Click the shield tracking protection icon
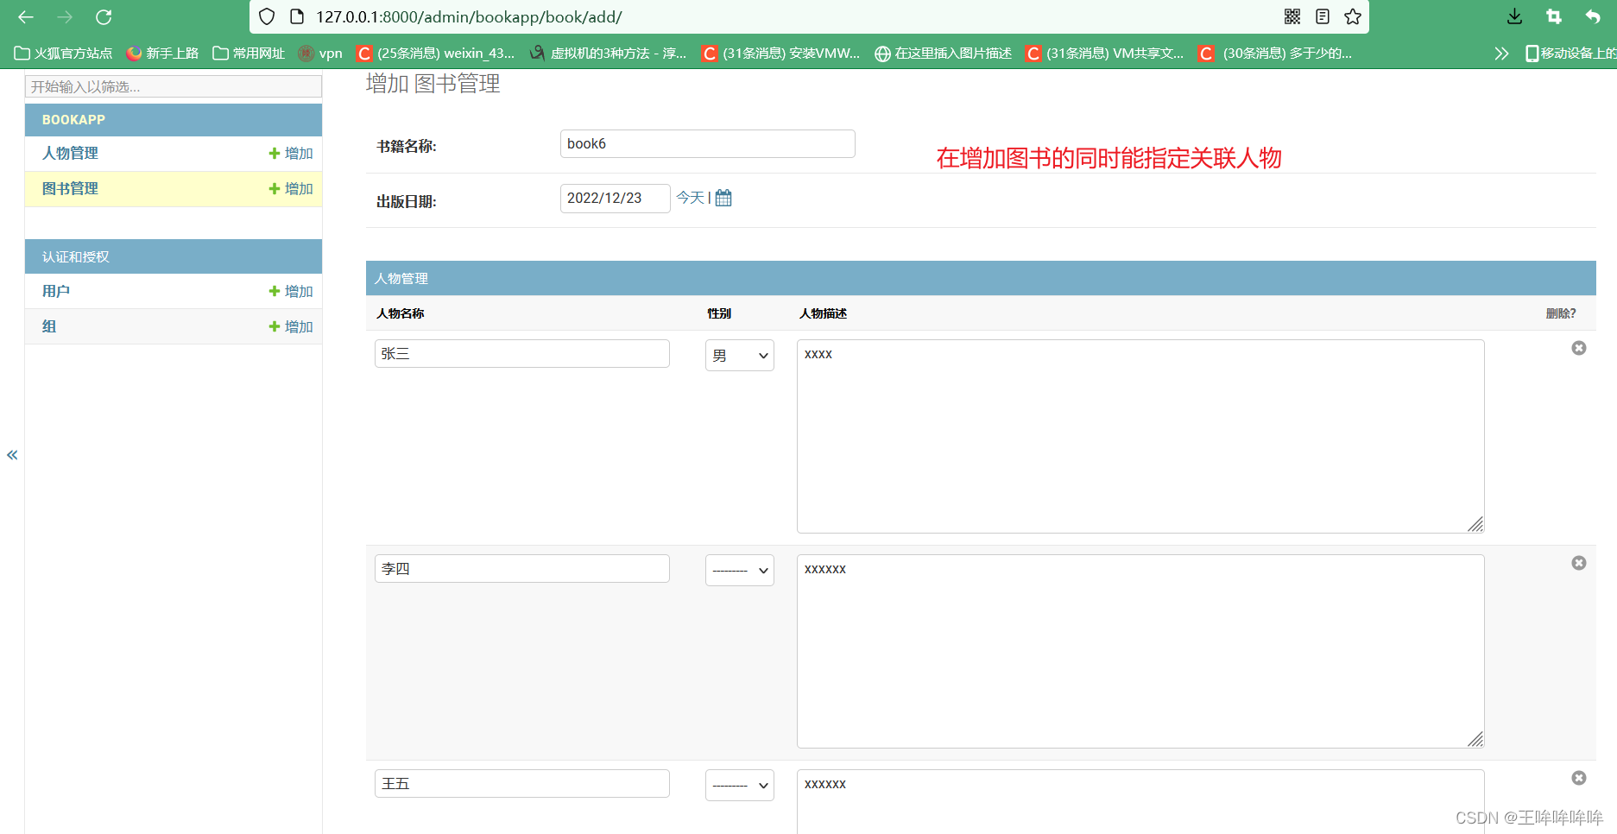The width and height of the screenshot is (1617, 834). [x=267, y=16]
